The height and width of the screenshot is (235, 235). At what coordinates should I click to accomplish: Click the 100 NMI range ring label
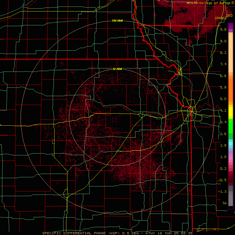pos(117,21)
